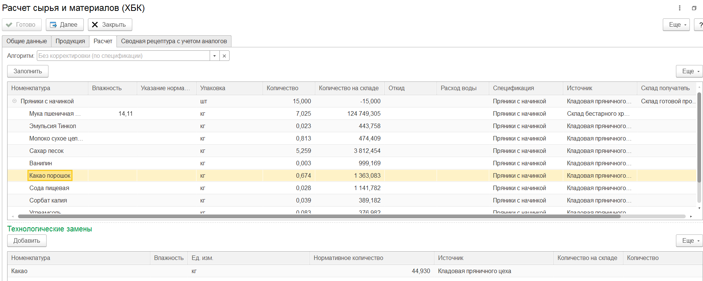Image resolution: width=703 pixels, height=281 pixels.
Task: Click the quantity value 7,025
Action: pos(304,114)
